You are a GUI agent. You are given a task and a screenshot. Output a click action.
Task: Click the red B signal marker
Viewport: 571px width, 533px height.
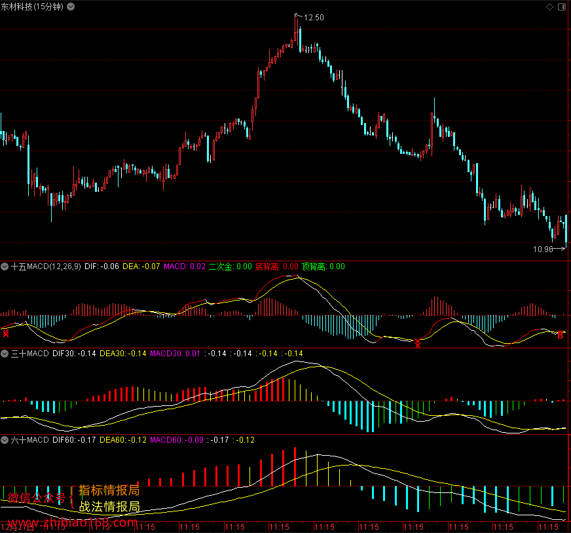click(x=560, y=335)
